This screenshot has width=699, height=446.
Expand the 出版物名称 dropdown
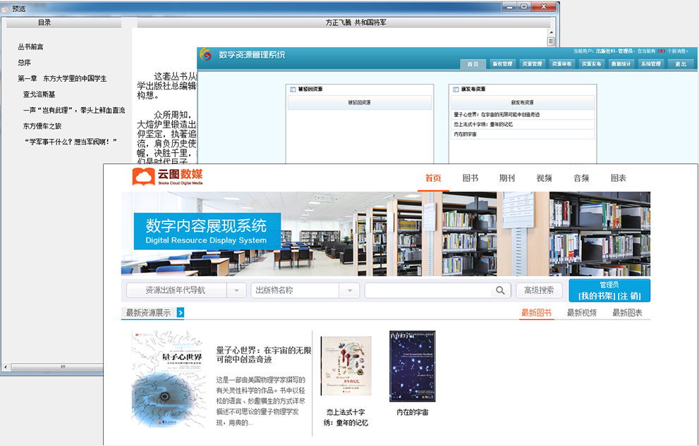click(x=349, y=290)
